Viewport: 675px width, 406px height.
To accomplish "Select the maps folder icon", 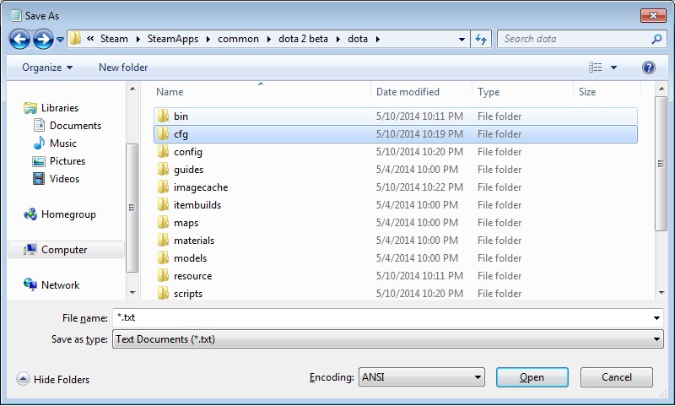I will (x=163, y=222).
